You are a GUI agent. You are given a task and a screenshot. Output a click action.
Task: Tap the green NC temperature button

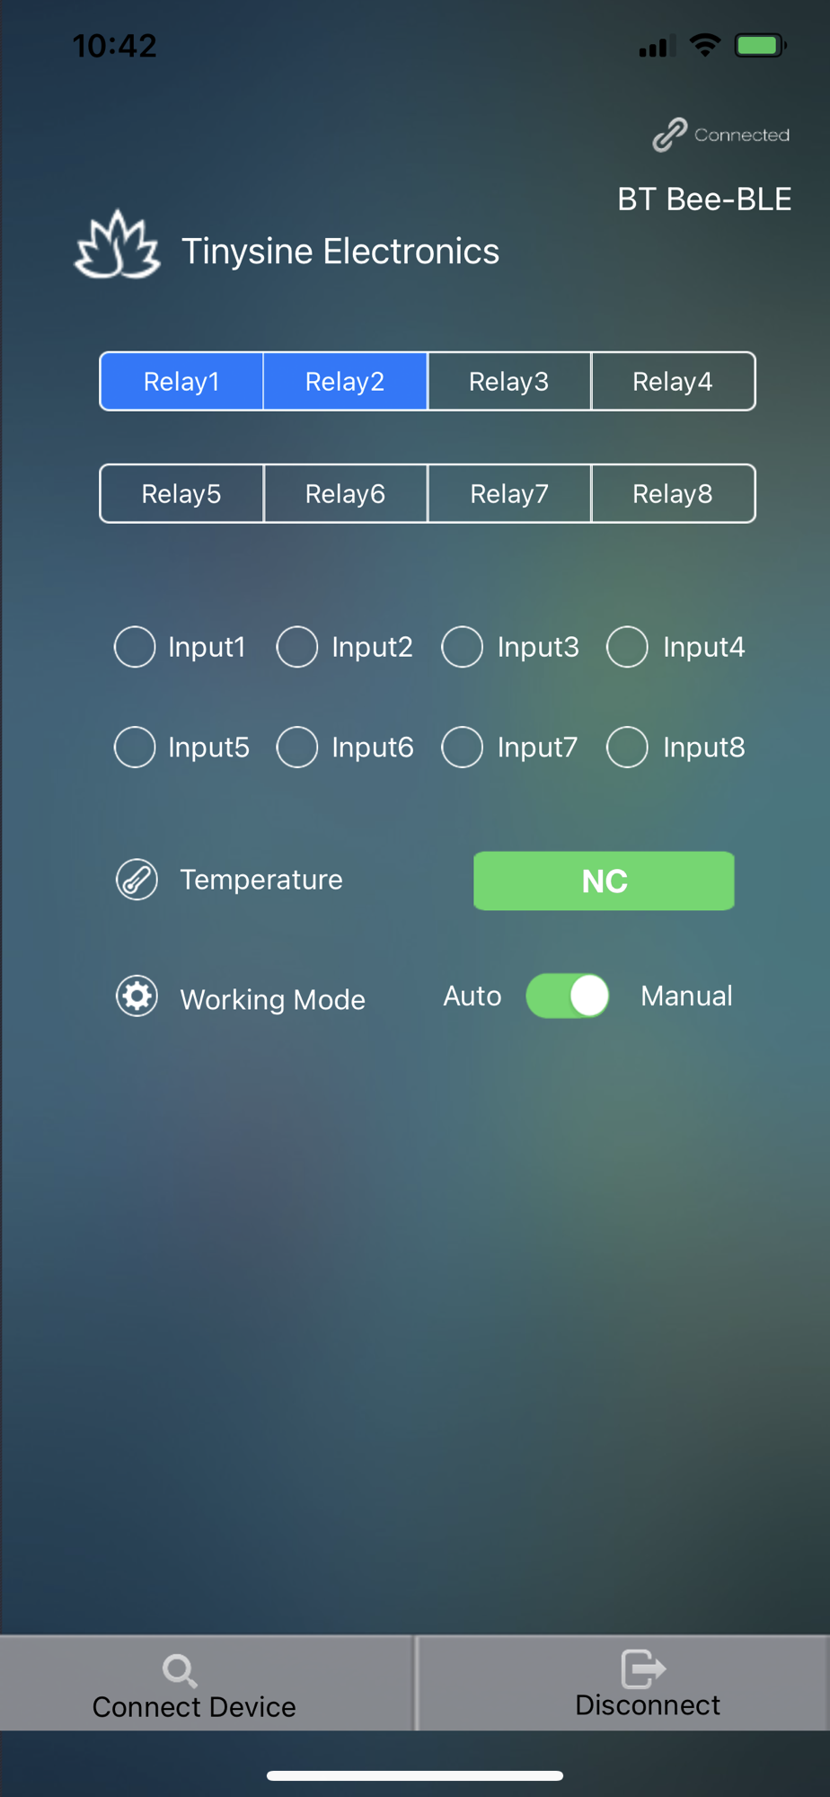tap(604, 881)
